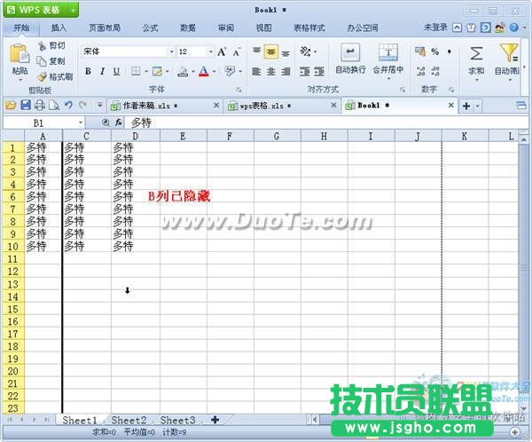Toggle middle vertical alignment
Screen dimensions: 532x442
(271, 51)
